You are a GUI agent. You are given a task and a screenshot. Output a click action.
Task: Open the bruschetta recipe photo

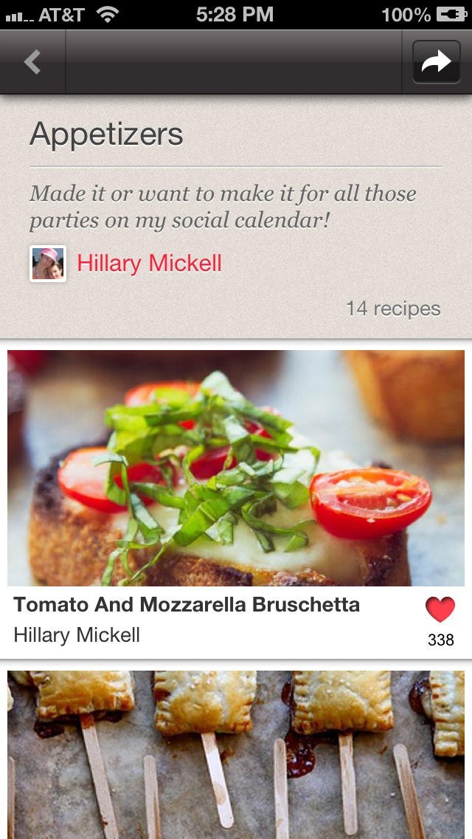tap(236, 468)
